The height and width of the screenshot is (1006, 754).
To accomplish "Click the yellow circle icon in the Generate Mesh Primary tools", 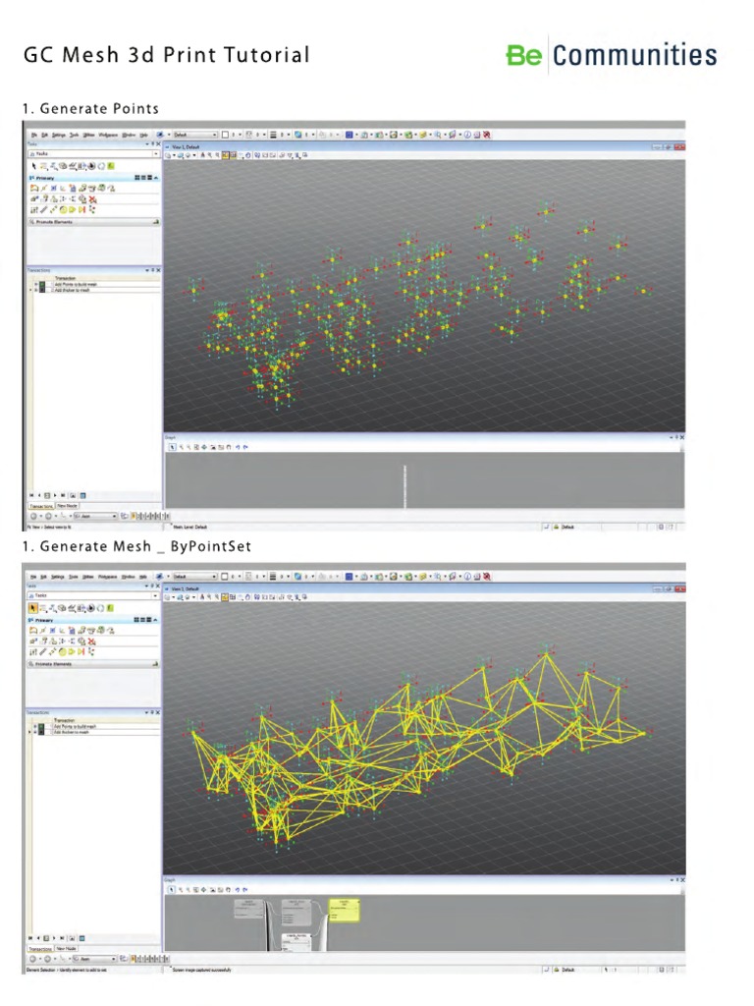I will tap(64, 652).
